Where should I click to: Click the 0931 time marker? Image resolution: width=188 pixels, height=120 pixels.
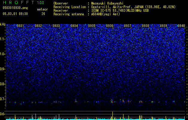pos(20,25)
